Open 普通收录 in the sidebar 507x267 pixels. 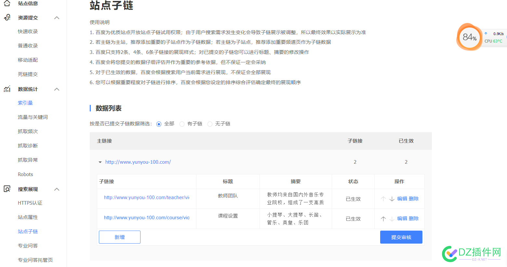(28, 46)
